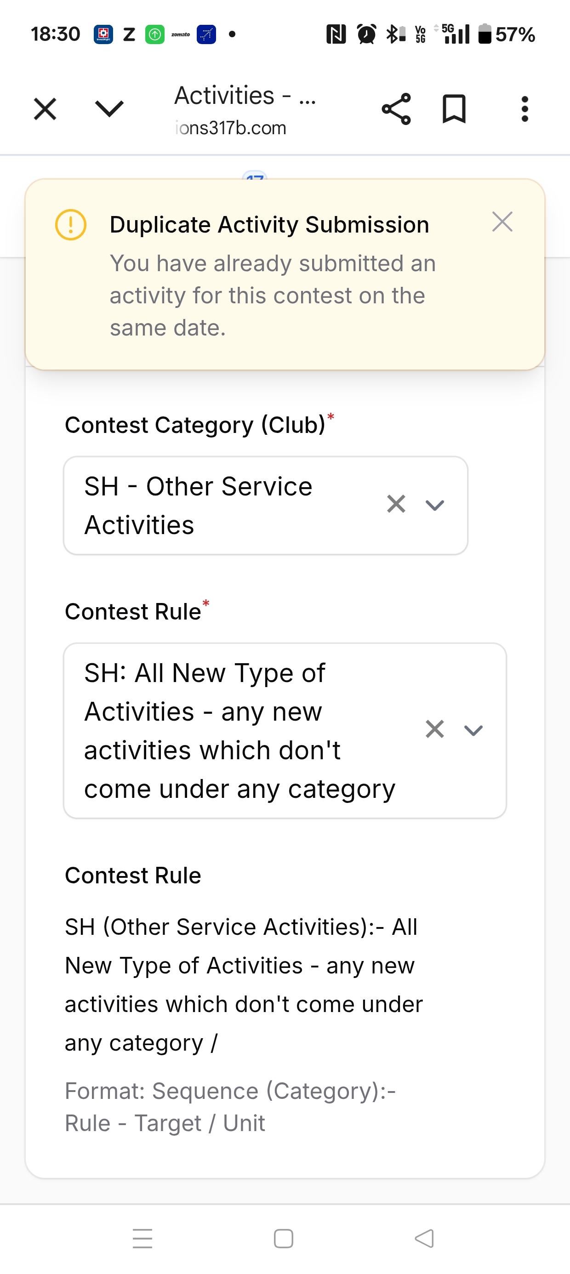This screenshot has width=570, height=1274.
Task: Tap the Zomato notification icon
Action: coord(181,34)
